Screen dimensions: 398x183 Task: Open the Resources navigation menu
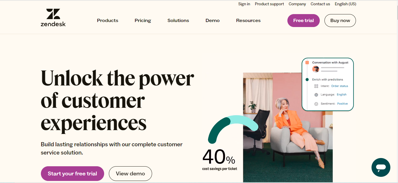pyautogui.click(x=248, y=21)
